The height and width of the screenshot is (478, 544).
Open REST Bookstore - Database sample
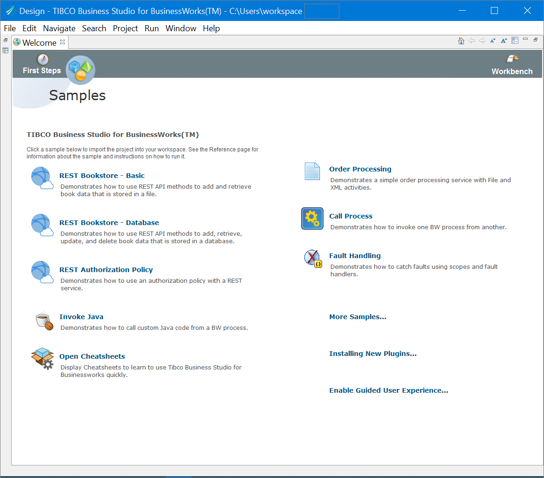tap(109, 223)
